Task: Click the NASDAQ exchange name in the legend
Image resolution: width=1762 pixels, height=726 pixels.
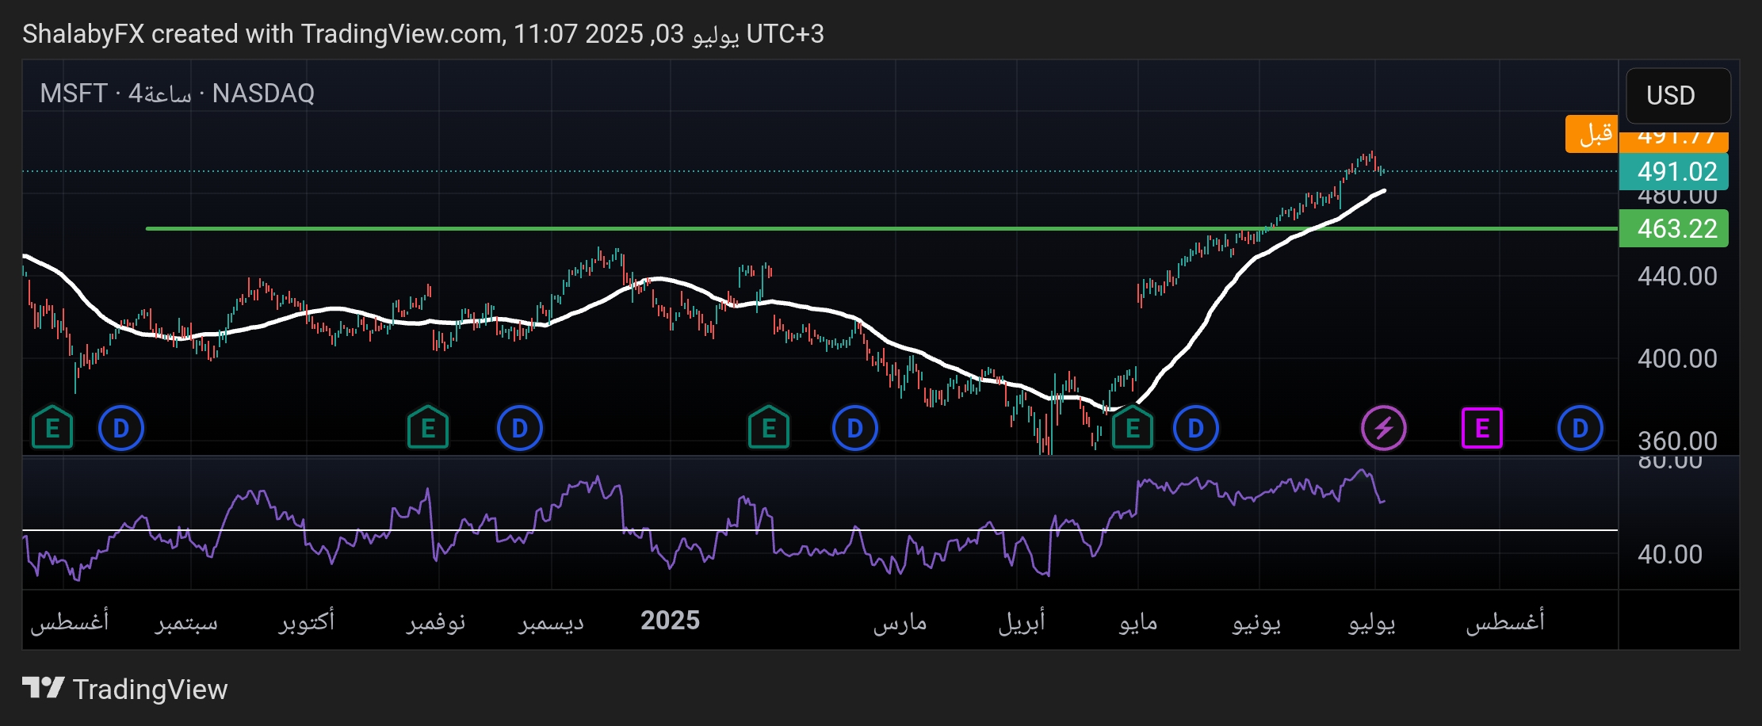Action: [263, 94]
